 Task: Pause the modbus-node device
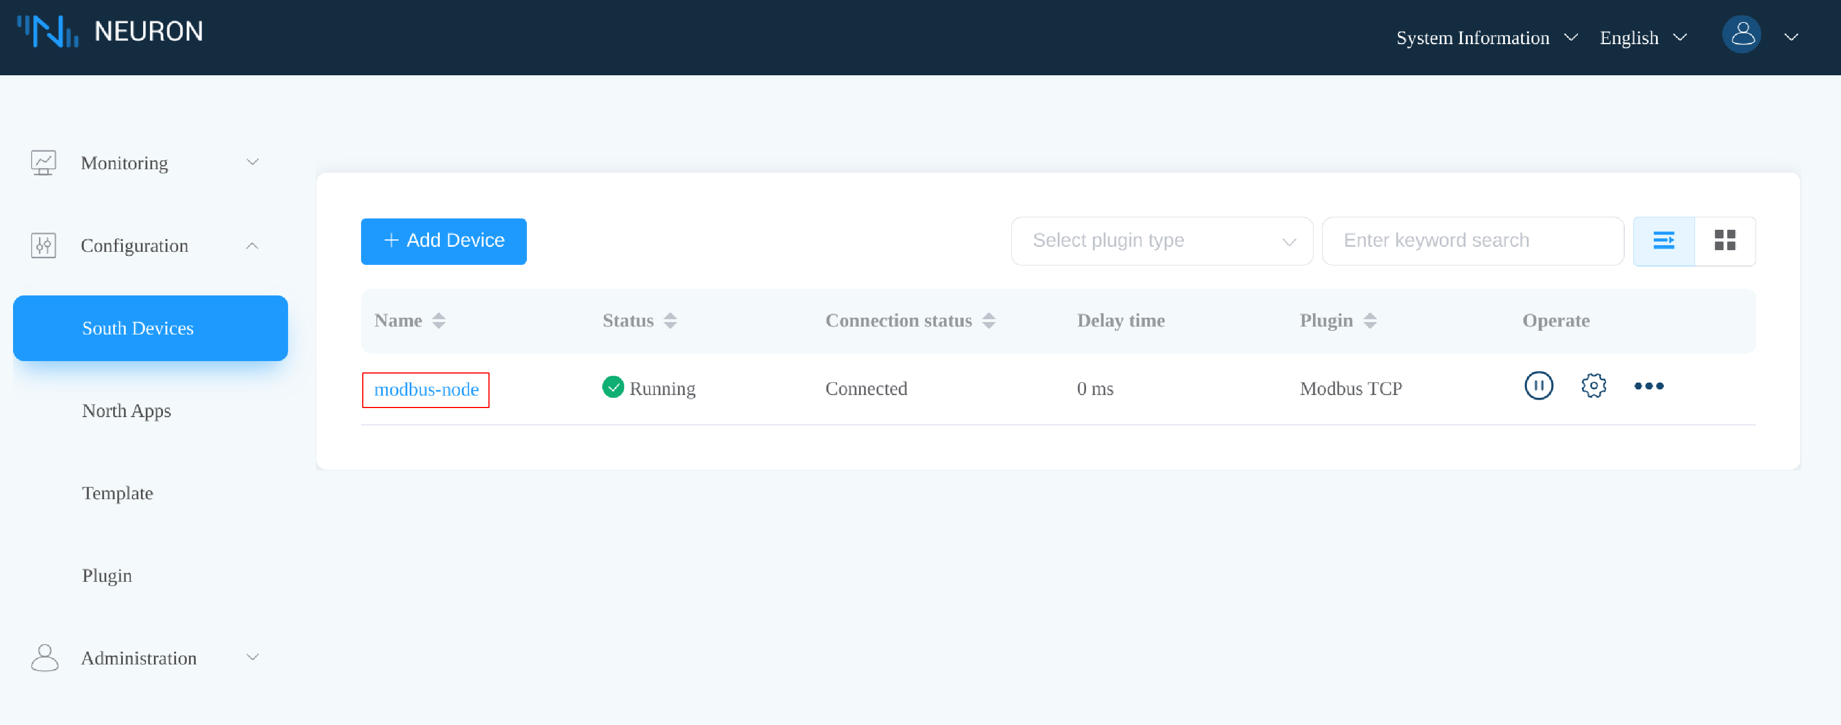point(1539,385)
